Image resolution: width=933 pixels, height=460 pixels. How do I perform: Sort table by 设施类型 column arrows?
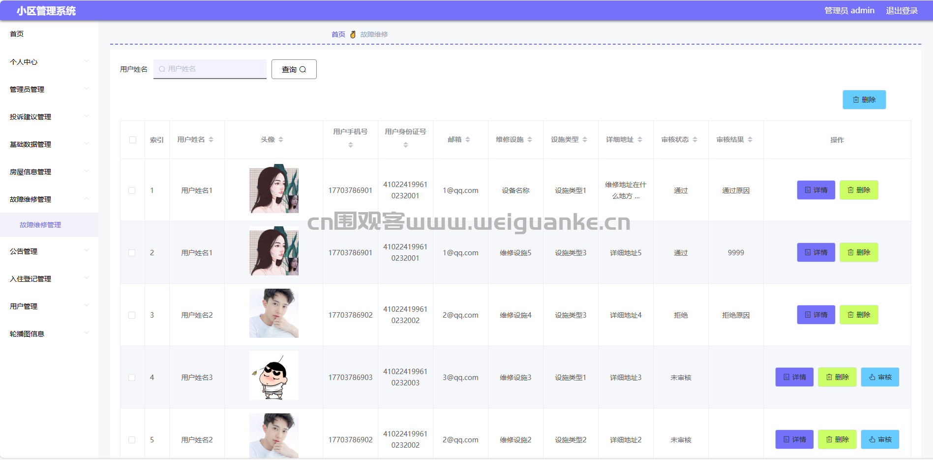(585, 140)
